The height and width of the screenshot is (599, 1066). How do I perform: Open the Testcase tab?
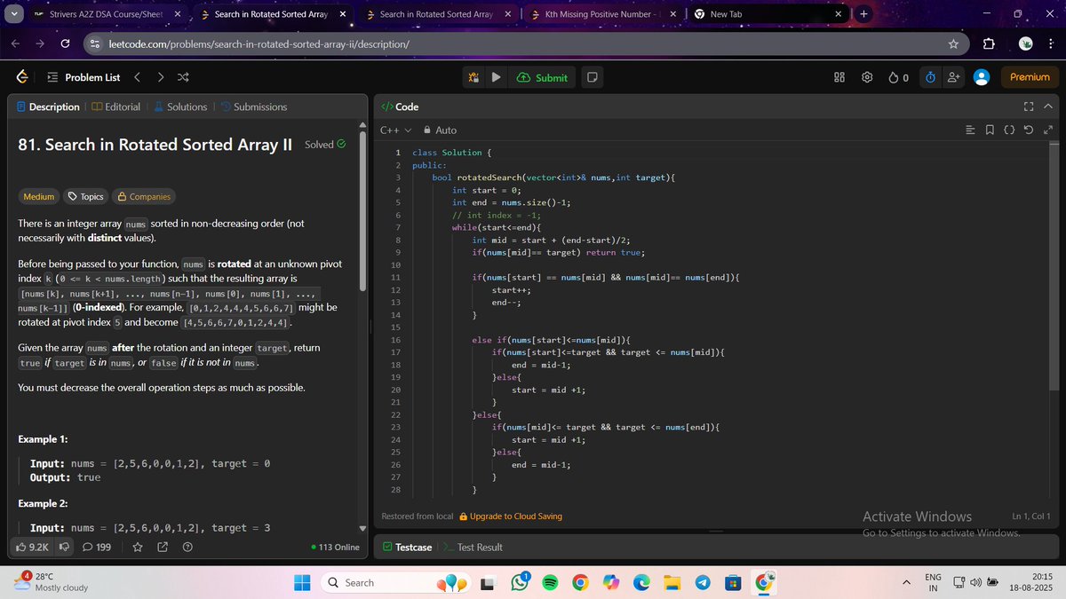pyautogui.click(x=407, y=547)
